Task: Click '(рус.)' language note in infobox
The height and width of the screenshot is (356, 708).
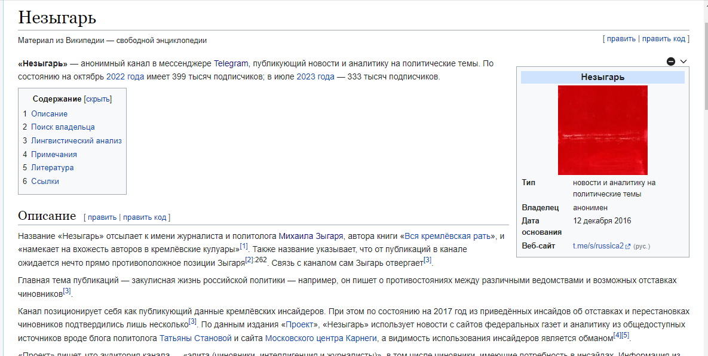Action: pyautogui.click(x=642, y=246)
